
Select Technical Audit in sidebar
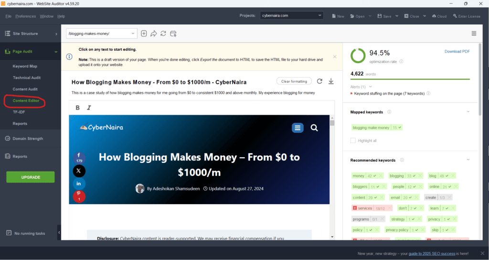27,78
